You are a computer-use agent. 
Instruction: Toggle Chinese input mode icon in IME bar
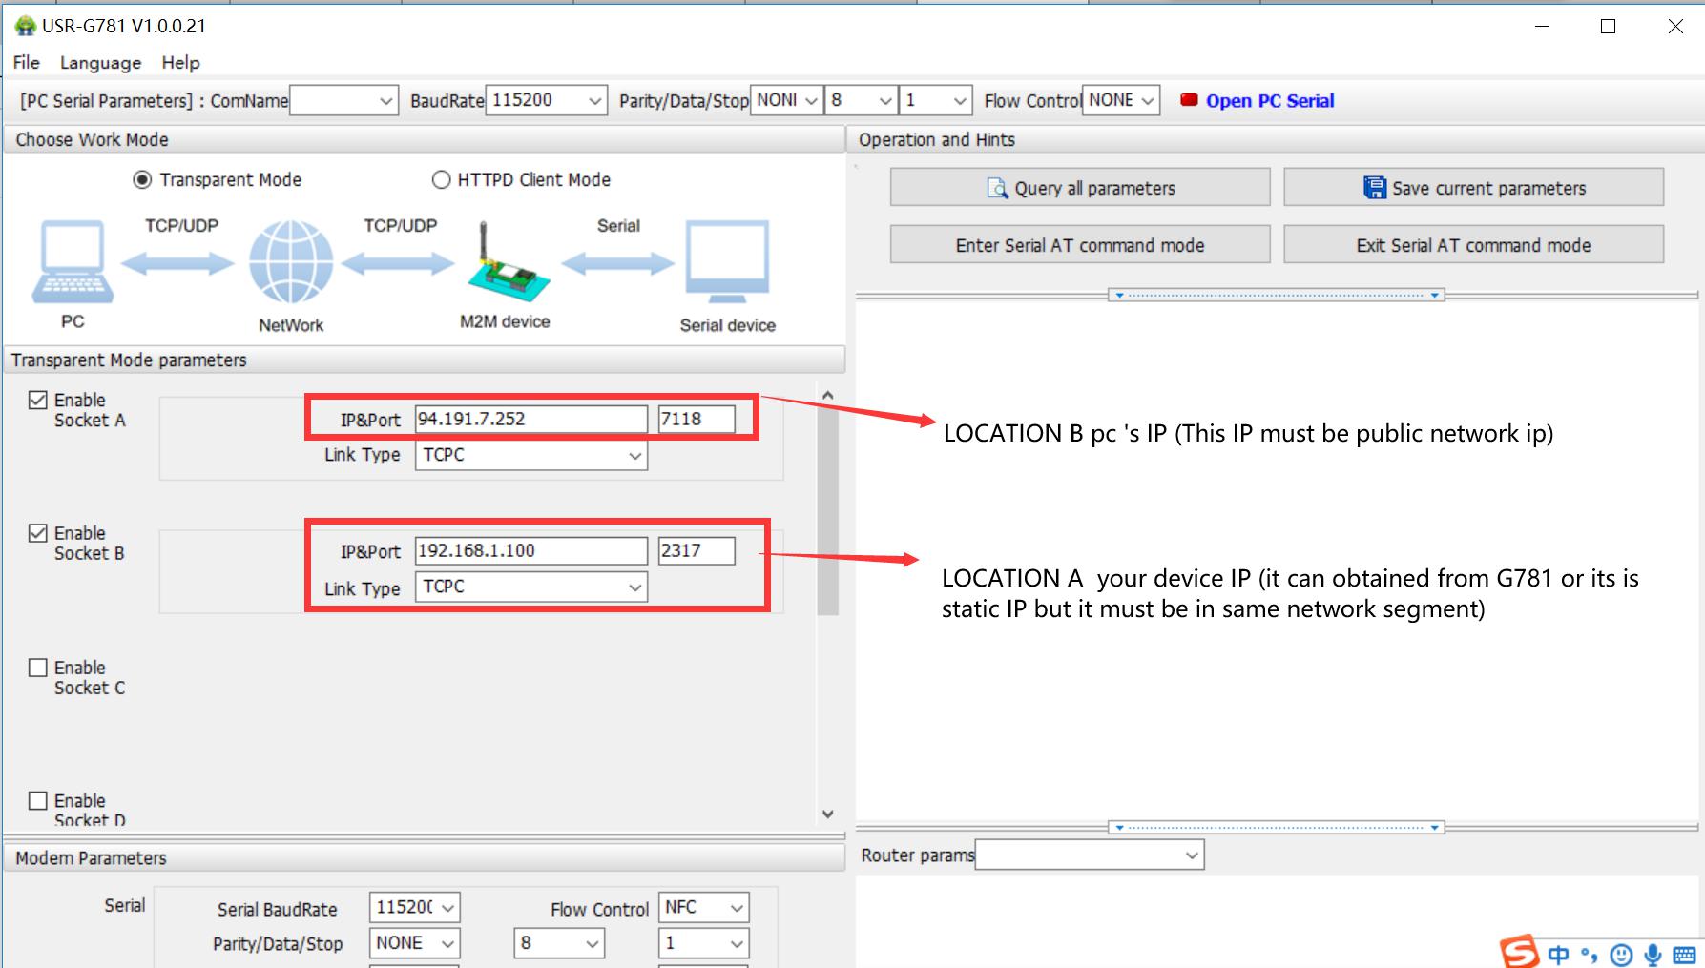1559,955
